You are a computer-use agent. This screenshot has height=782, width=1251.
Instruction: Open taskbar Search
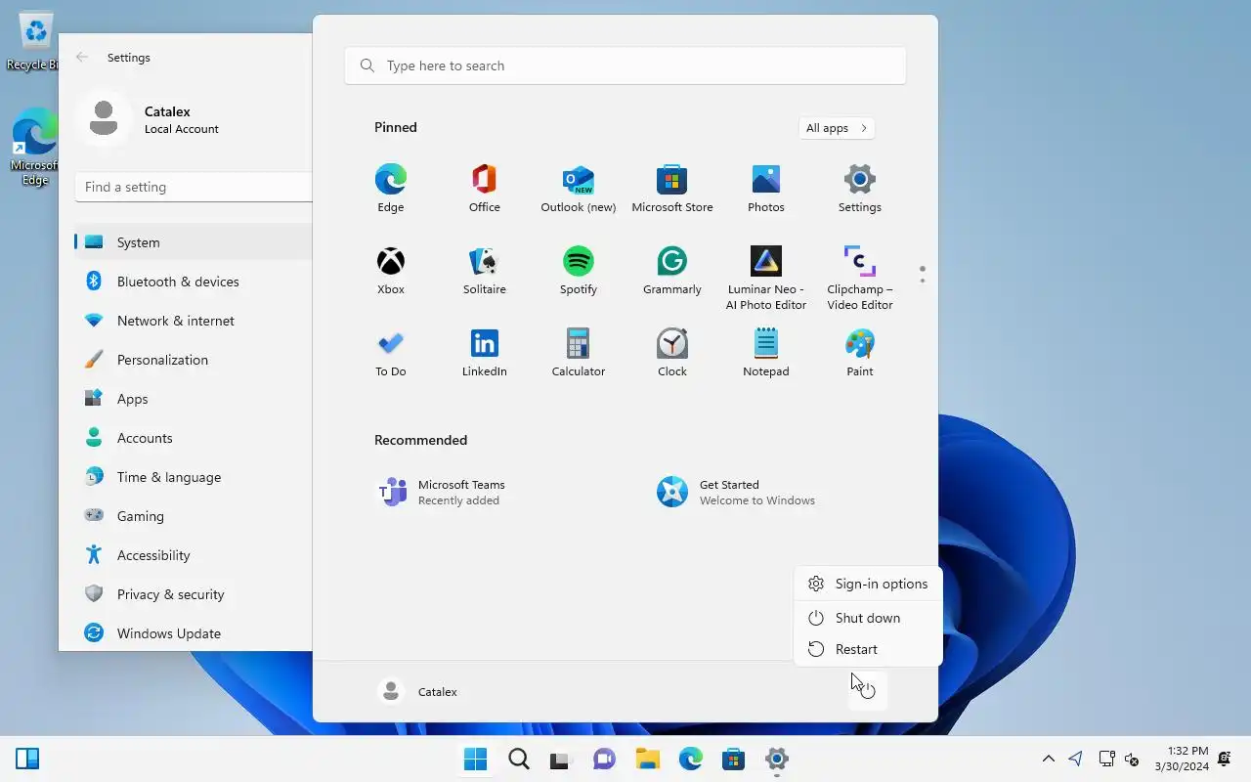518,759
